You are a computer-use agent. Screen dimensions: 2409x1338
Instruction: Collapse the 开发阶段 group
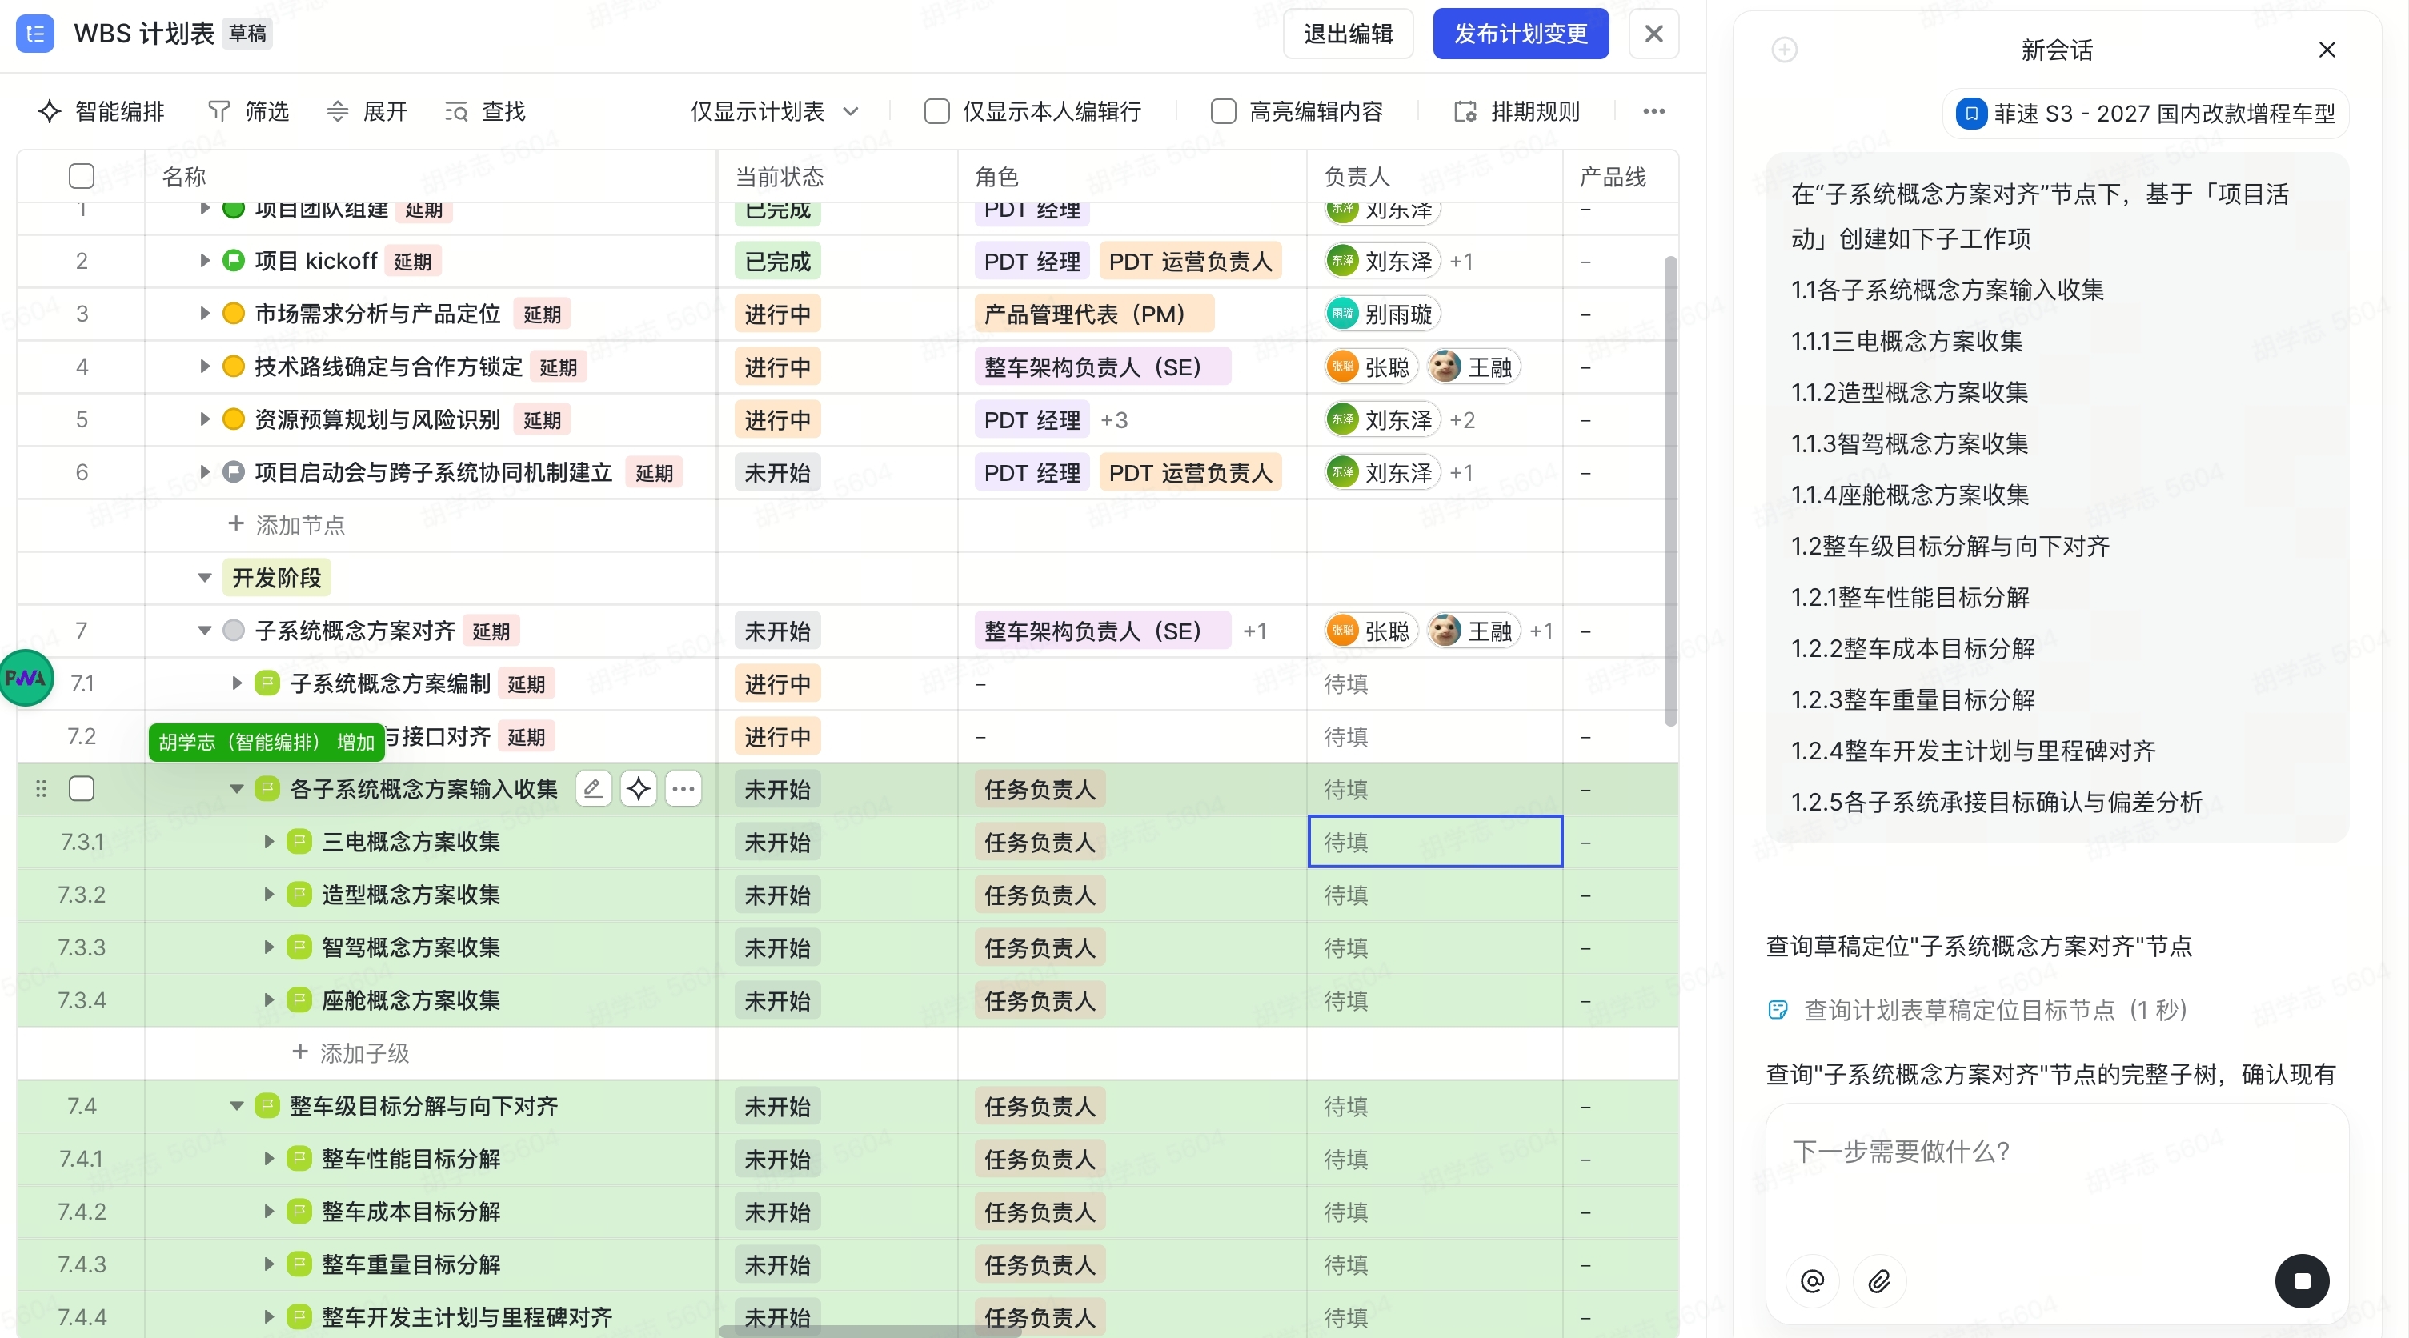204,578
